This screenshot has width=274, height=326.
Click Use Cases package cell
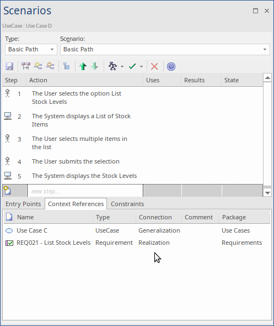[x=235, y=230]
